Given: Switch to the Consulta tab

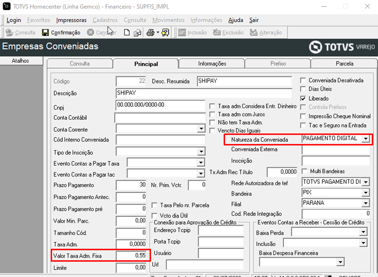Looking at the screenshot, I should [80, 64].
